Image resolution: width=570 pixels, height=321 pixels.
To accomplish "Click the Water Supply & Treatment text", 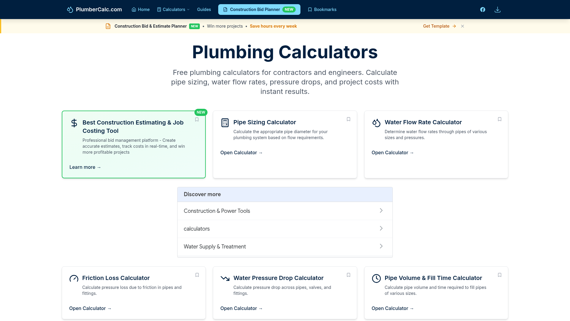I will (x=215, y=246).
